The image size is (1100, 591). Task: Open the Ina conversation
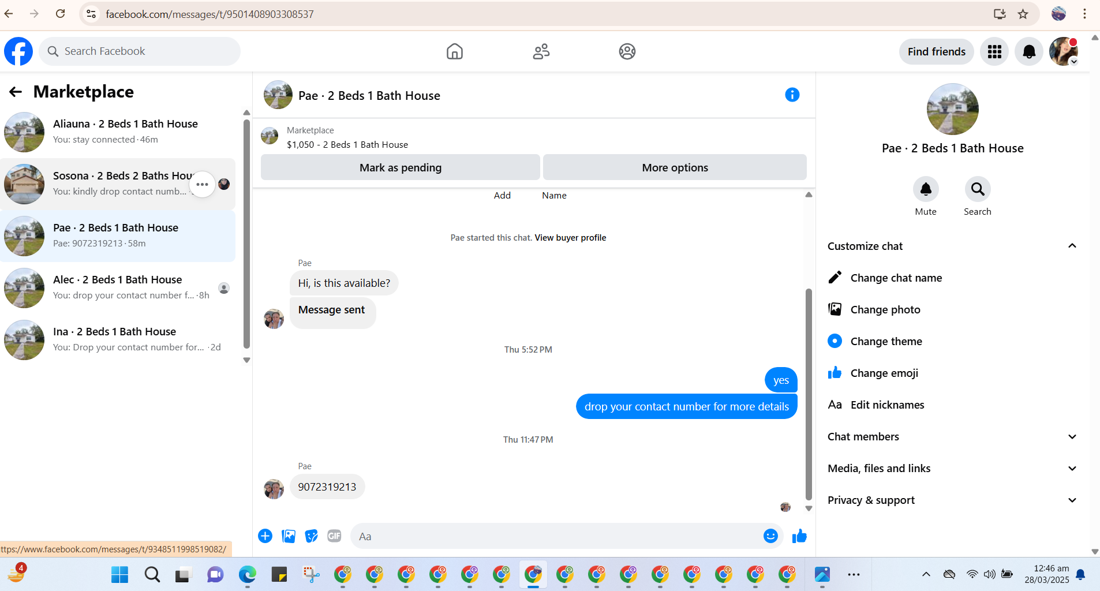118,340
